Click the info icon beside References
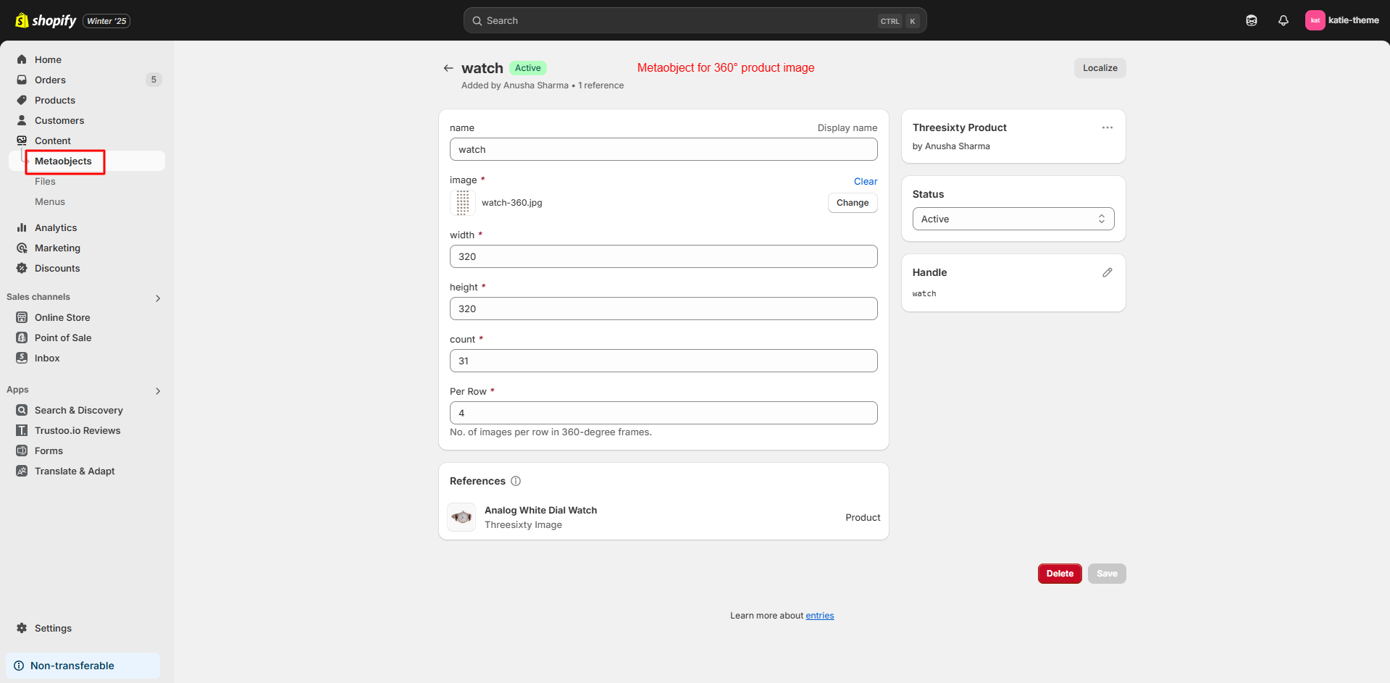Image resolution: width=1390 pixels, height=683 pixels. (x=516, y=481)
